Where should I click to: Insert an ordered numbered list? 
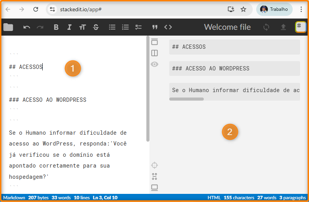[x=125, y=27]
